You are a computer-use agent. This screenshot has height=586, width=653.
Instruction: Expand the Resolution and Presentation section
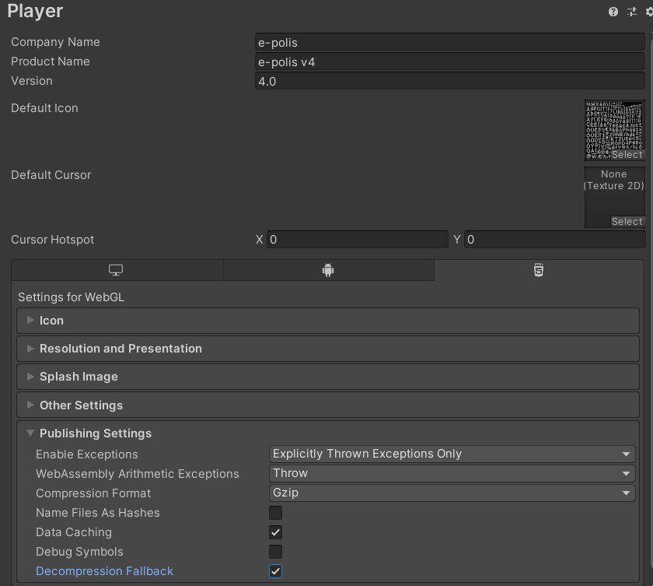tap(328, 349)
